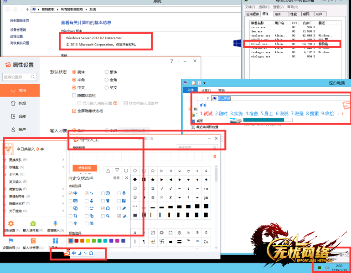
Task: Clear recent symbols with the orange trash icon
Action: [215, 157]
